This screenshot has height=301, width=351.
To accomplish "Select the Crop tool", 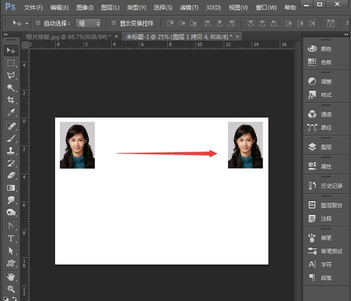I will pyautogui.click(x=10, y=100).
